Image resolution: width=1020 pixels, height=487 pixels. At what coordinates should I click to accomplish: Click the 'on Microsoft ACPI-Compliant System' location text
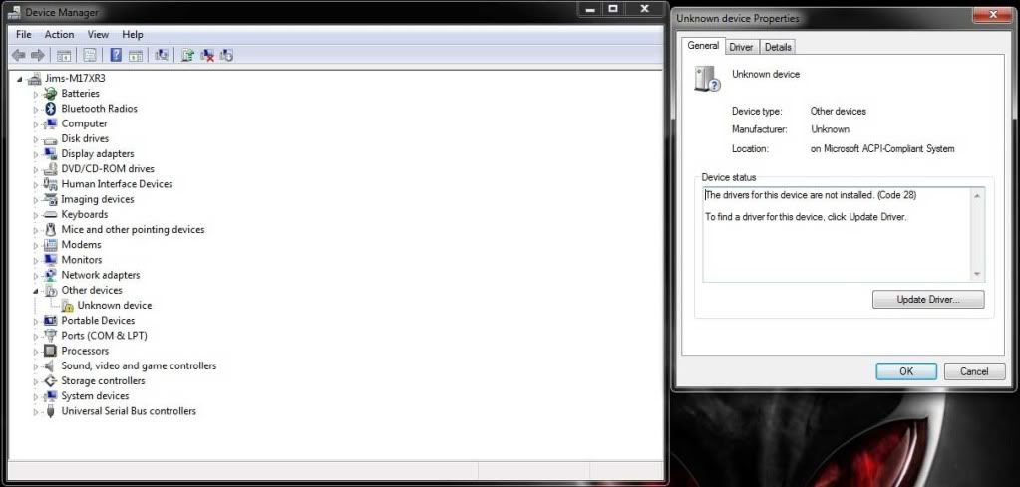[x=882, y=149]
